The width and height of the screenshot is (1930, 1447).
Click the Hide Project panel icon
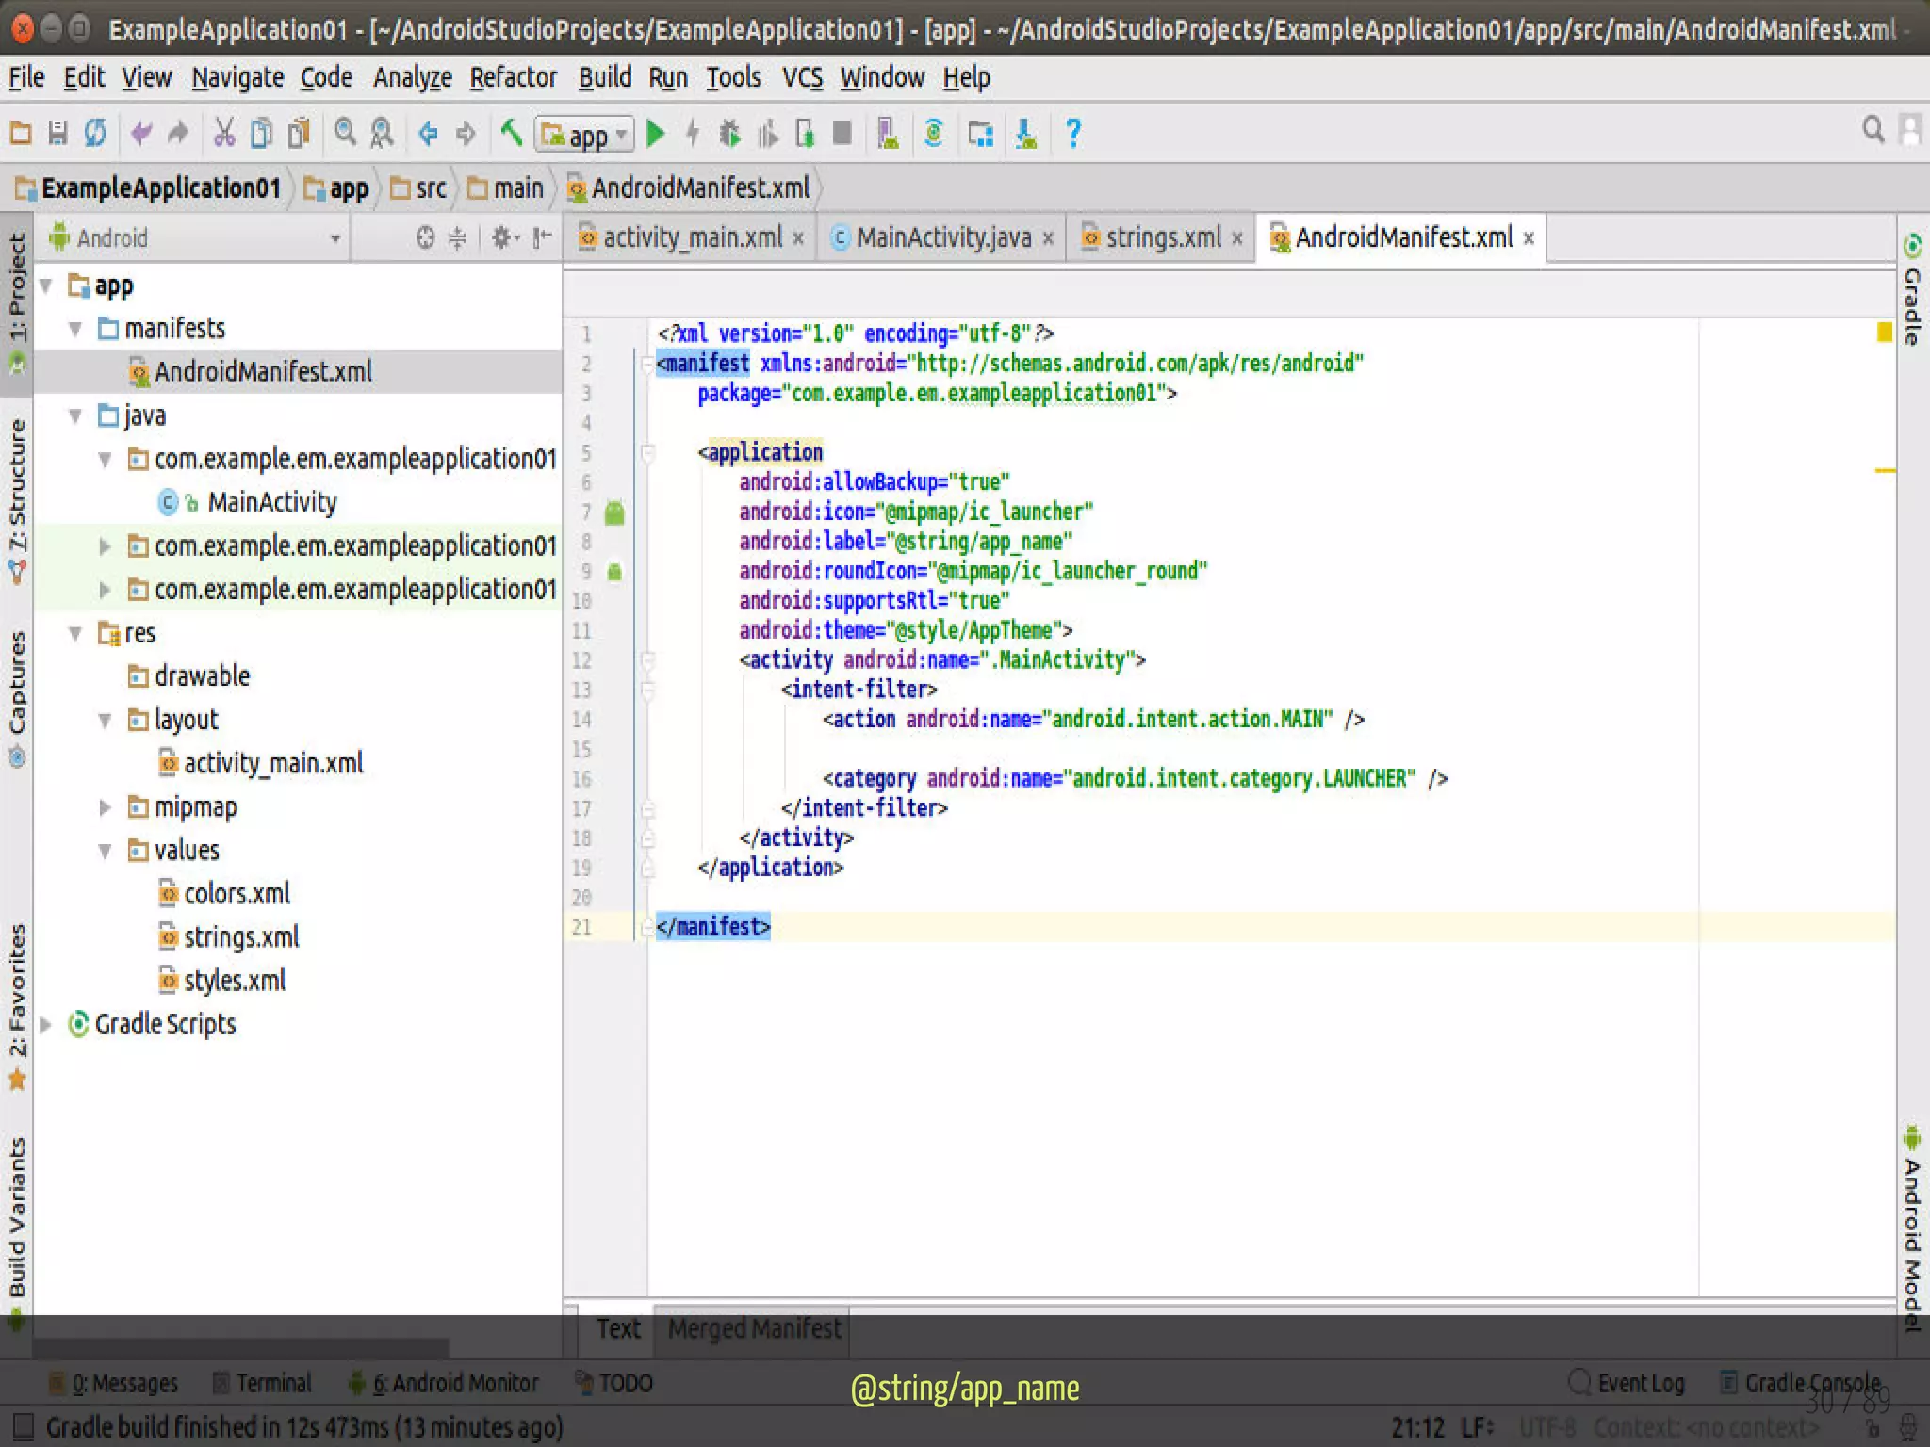[x=542, y=238]
